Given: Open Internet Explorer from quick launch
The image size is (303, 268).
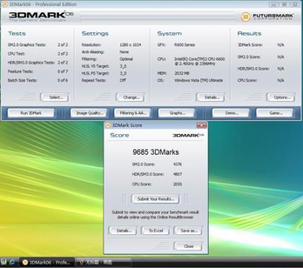Looking at the screenshot, I should click(13, 262).
